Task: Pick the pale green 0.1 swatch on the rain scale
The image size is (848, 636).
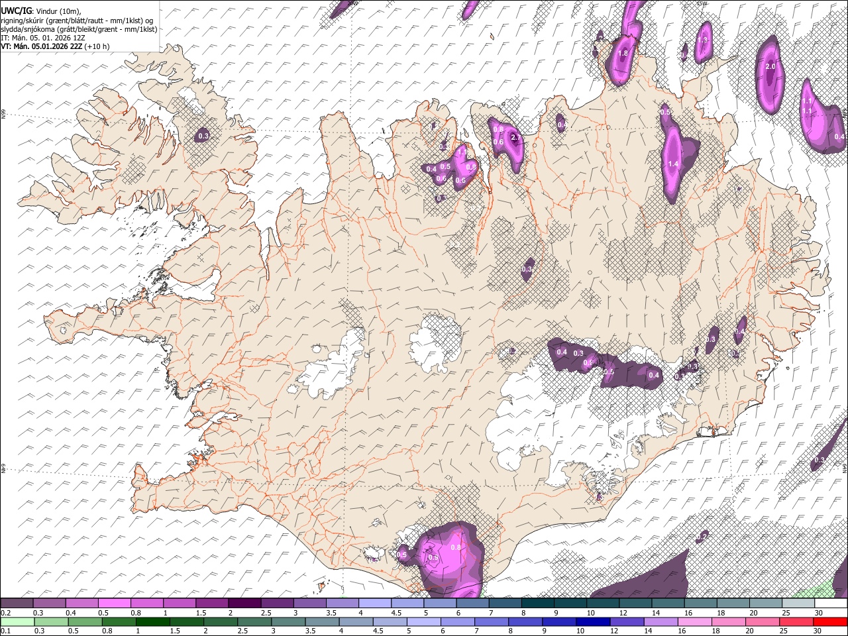Action: coord(17,622)
